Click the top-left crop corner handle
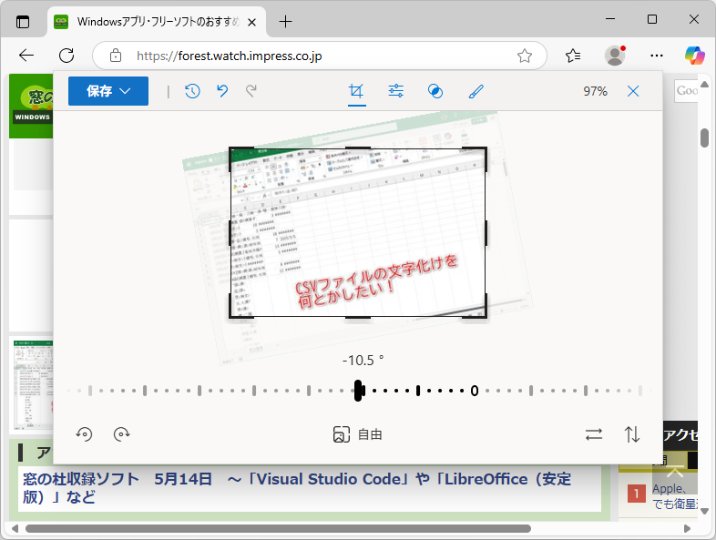716x540 pixels. pos(231,149)
